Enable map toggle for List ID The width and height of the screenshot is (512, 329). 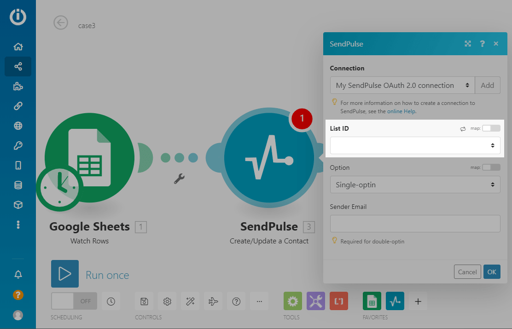(x=491, y=128)
